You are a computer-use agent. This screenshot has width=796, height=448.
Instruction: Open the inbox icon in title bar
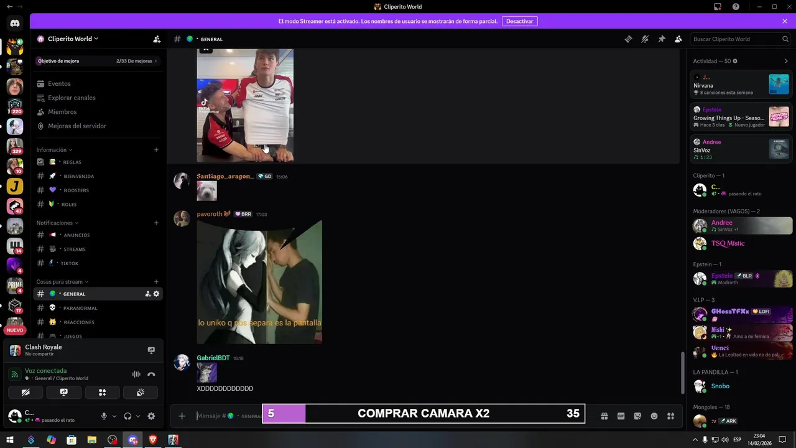coord(718,7)
